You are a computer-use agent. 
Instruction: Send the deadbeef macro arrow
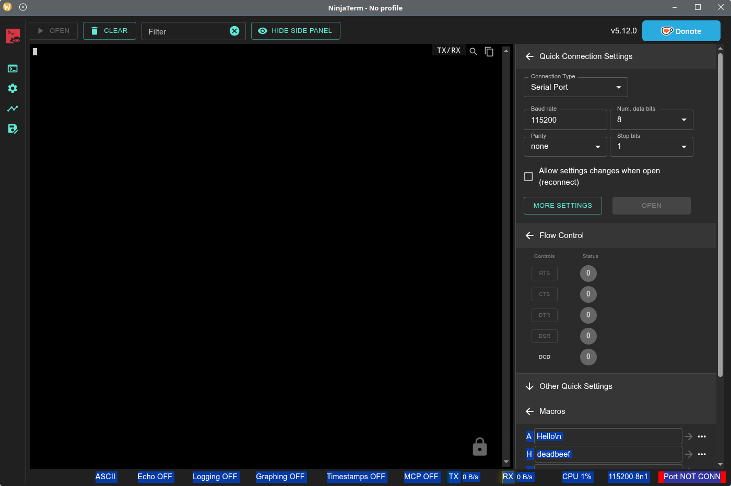[x=689, y=454]
